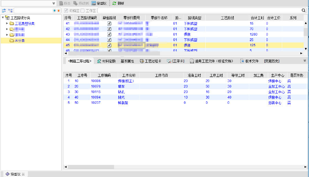Click the tree structure icon beside the sync icon
The width and height of the screenshot is (309, 177).
tap(10, 11)
